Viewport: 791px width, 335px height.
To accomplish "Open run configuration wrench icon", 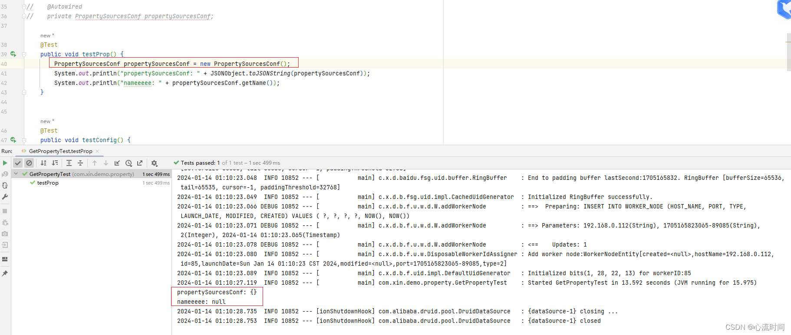I will (5, 197).
